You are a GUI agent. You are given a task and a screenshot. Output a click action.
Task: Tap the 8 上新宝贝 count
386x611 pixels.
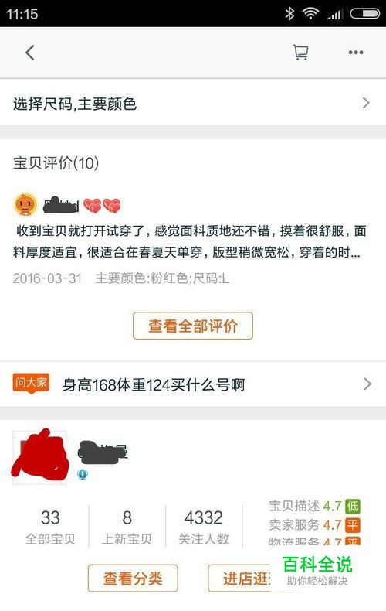point(127,527)
